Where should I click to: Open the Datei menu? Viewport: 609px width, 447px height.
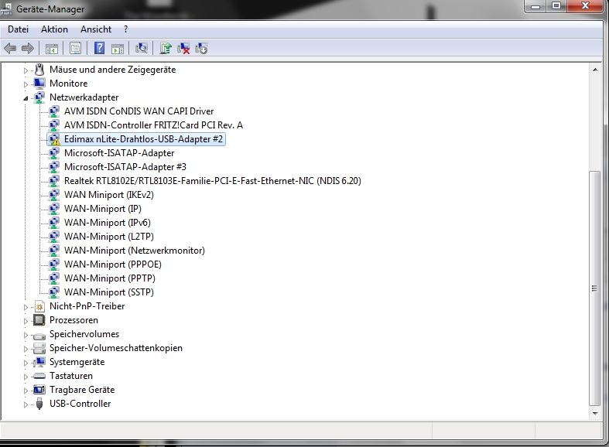(x=19, y=29)
